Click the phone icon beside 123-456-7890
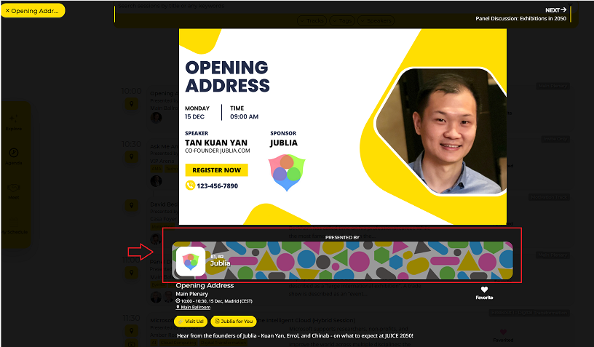Viewport: 594px width, 347px height. pyautogui.click(x=190, y=186)
